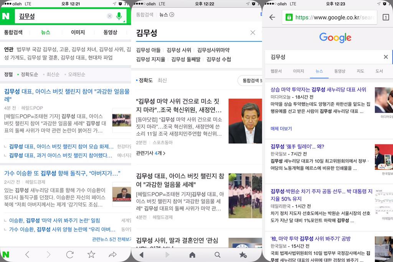393x262 pixels.
Task: Tap the share arrow icon in Naver toolbar
Action: tap(112, 254)
